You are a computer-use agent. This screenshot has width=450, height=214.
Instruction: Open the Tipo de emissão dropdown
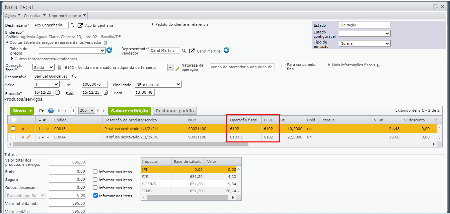(364, 43)
